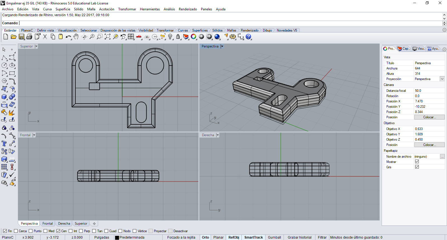
Task: Click the Lock objects padlock icon
Action: [x=178, y=37]
